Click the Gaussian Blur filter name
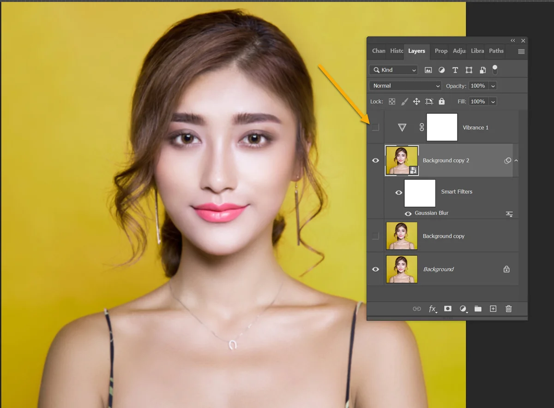The image size is (554, 408). point(432,213)
